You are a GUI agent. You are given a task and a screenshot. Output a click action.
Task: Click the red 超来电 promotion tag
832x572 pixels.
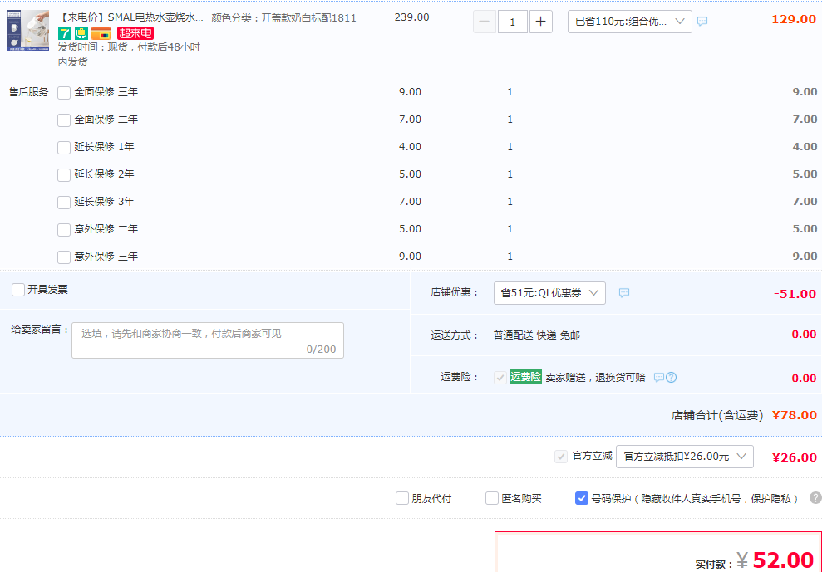135,33
